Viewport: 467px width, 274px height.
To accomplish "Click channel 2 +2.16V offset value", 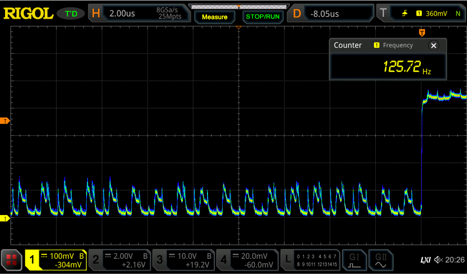I will [133, 264].
